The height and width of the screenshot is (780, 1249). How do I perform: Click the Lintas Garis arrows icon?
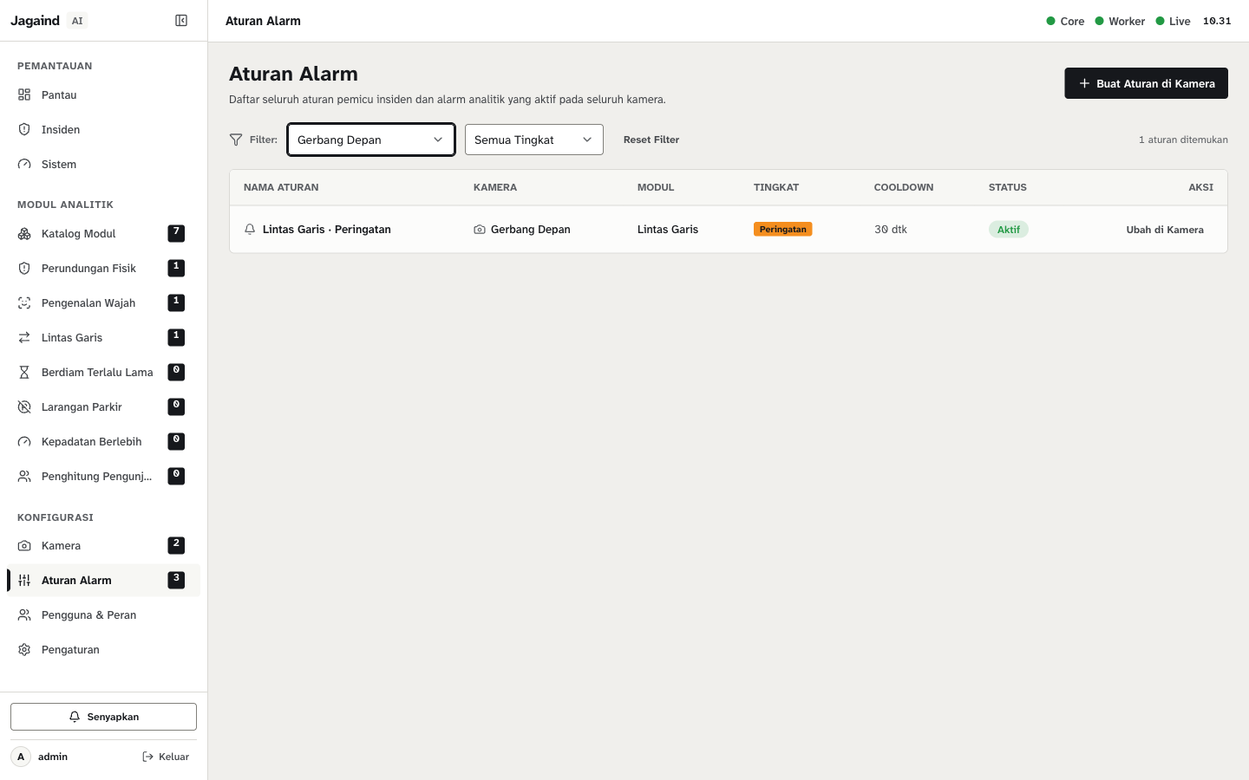click(x=24, y=337)
